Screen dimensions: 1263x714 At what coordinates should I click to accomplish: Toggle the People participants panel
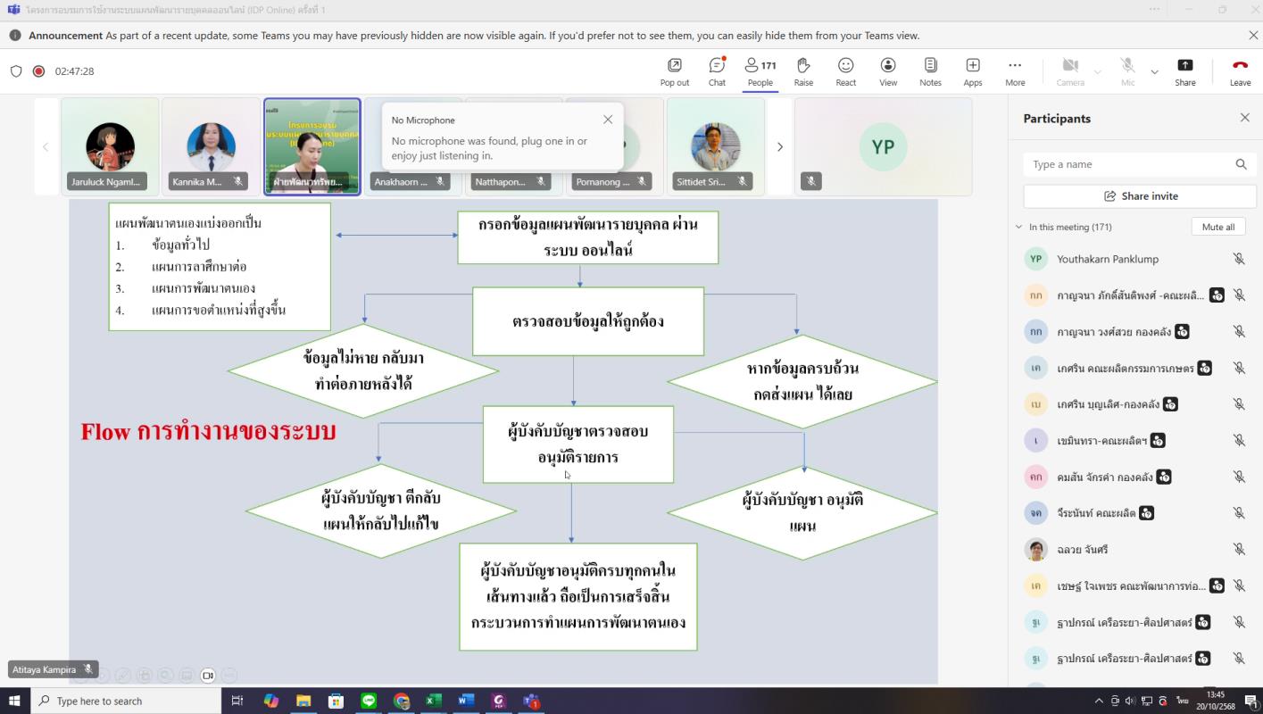[x=760, y=71]
